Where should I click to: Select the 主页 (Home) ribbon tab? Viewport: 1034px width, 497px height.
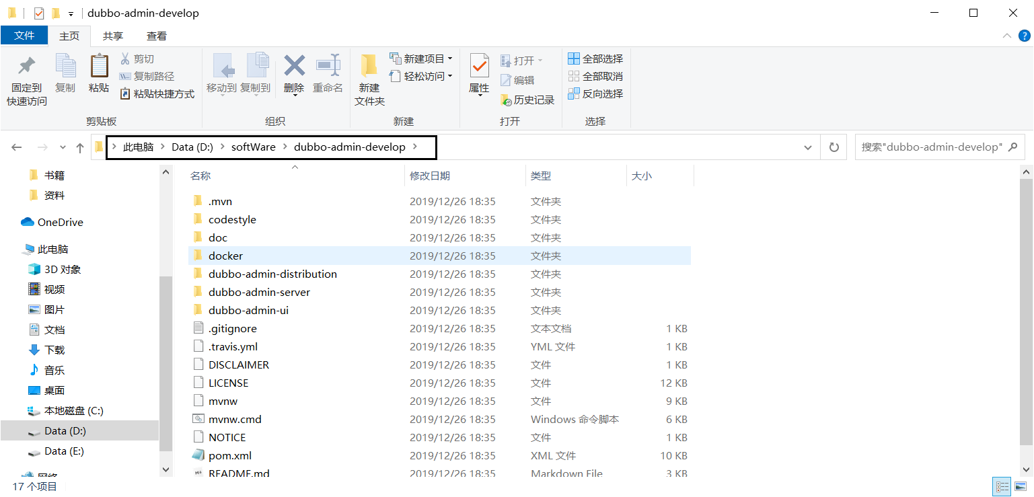pyautogui.click(x=69, y=36)
